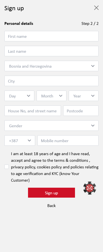Click the country dropdown chevron arrow
This screenshot has height=252, width=103.
(x=93, y=66)
